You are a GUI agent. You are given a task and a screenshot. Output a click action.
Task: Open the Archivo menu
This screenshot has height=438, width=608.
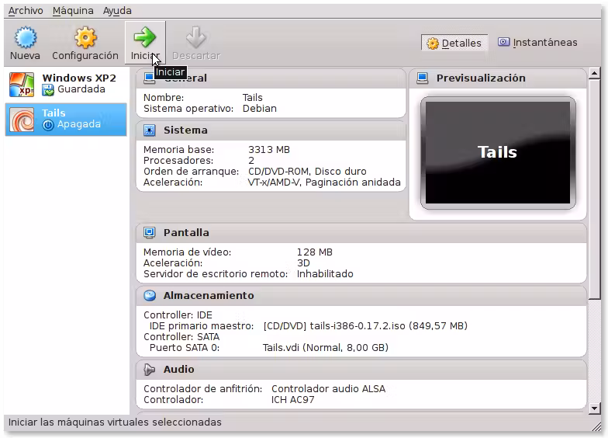pos(26,11)
